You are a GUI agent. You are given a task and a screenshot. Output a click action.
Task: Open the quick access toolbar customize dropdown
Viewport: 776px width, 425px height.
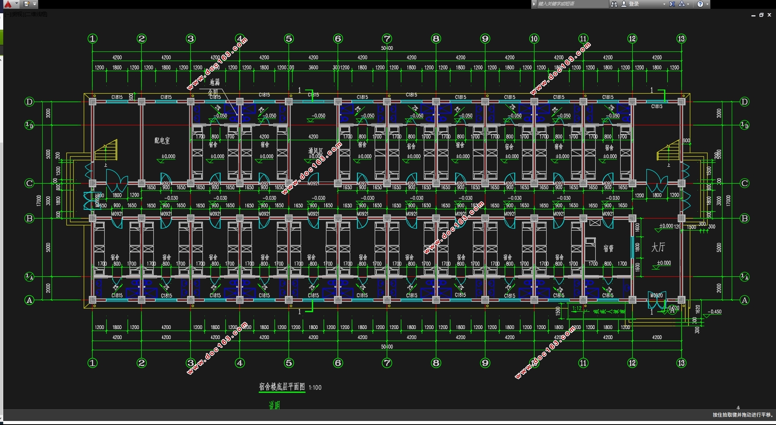click(x=35, y=4)
